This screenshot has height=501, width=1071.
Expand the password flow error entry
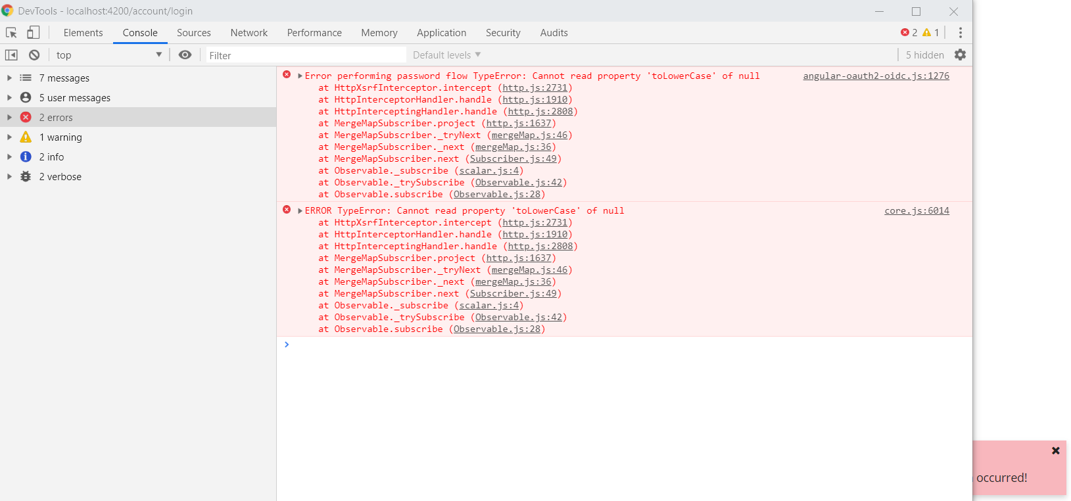point(300,76)
